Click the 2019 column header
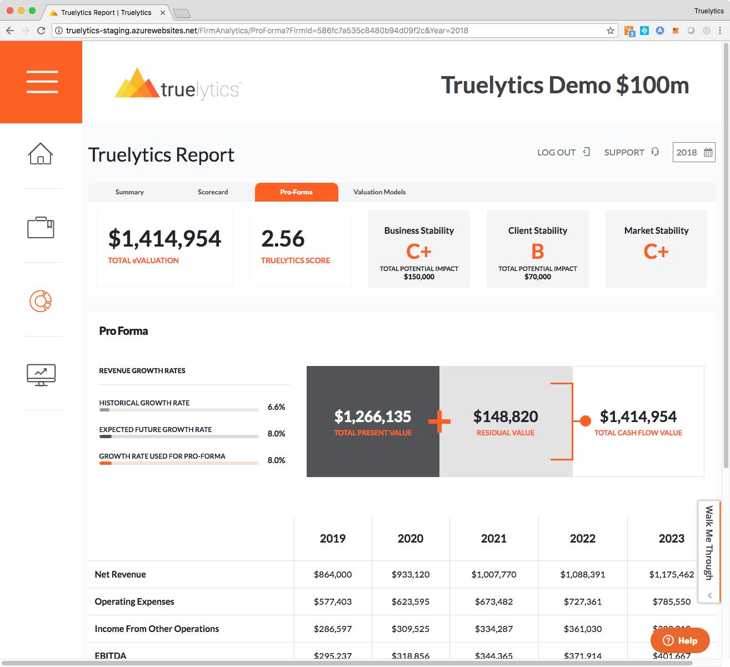 tap(333, 538)
